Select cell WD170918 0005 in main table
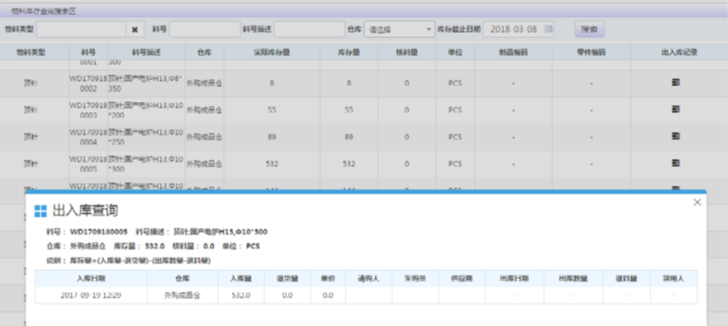Image resolution: width=728 pixels, height=326 pixels. point(88,164)
